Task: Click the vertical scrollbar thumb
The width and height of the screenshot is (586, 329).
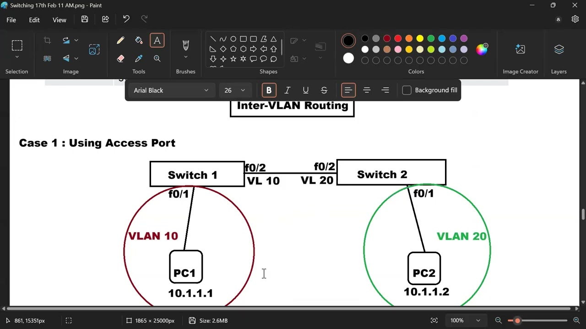Action: (x=583, y=214)
